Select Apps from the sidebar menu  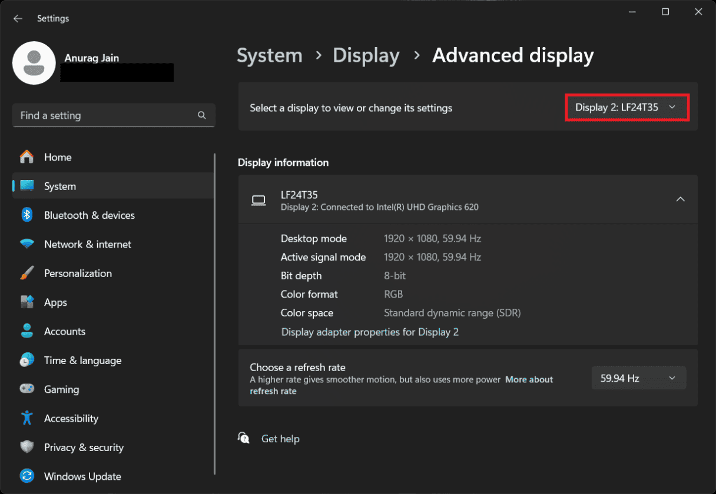click(56, 302)
